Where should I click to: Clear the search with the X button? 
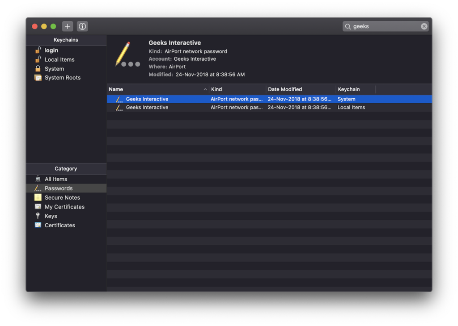coord(424,26)
